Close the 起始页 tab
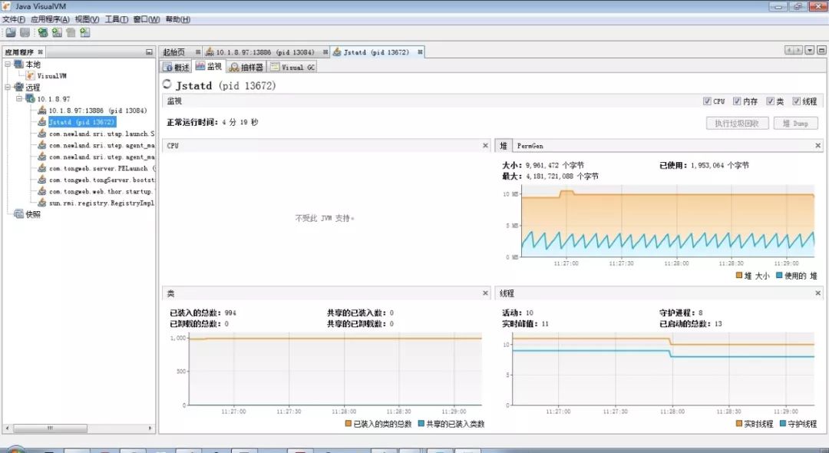The height and width of the screenshot is (453, 829). point(198,51)
